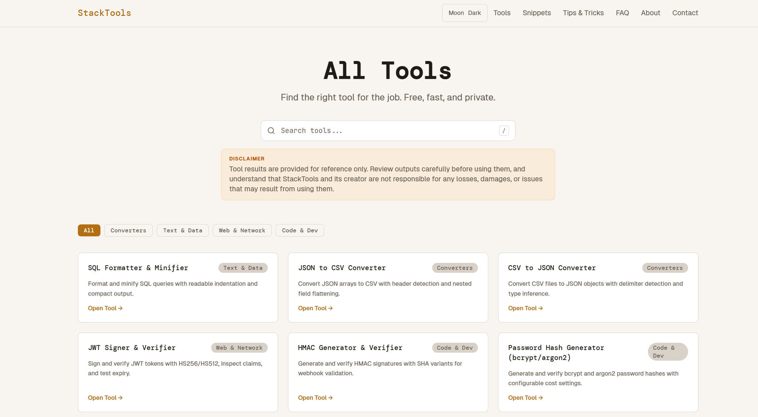Image resolution: width=758 pixels, height=417 pixels.
Task: Filter by Code & Dev chip
Action: (300, 230)
